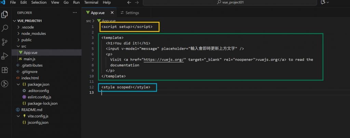Image resolution: width=350 pixels, height=138 pixels.
Task: Click the closing </template> tag line
Action: pos(113,76)
